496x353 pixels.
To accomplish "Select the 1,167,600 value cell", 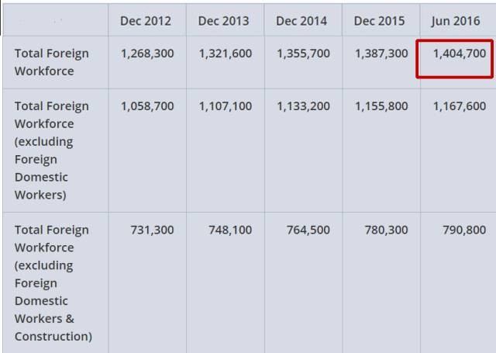I will [x=460, y=106].
